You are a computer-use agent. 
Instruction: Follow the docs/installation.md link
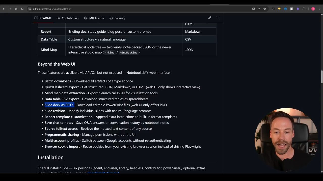tap(103, 173)
